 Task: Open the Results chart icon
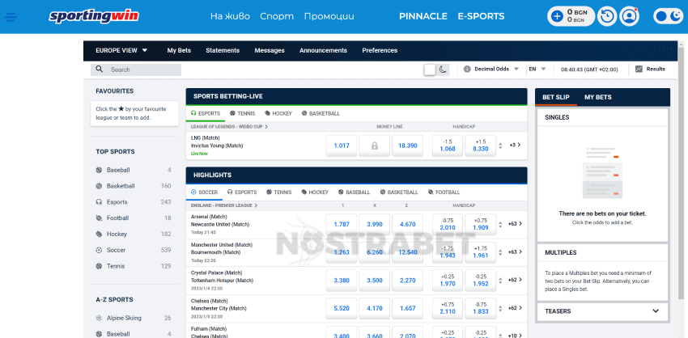tap(639, 69)
